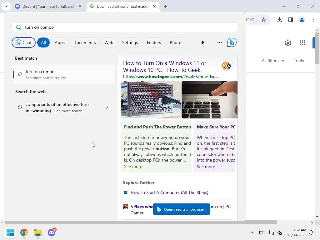The image size is (320, 240).
Task: Open Chrome downloads icon
Action: point(279,20)
